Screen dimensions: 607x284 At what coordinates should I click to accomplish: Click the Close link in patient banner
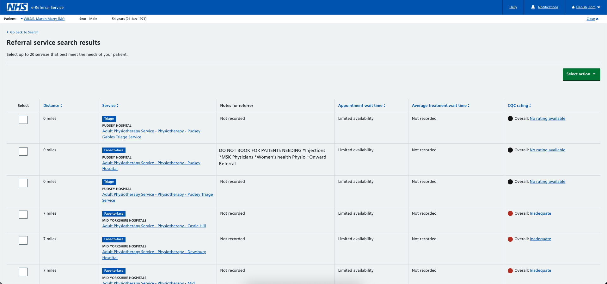(x=591, y=19)
